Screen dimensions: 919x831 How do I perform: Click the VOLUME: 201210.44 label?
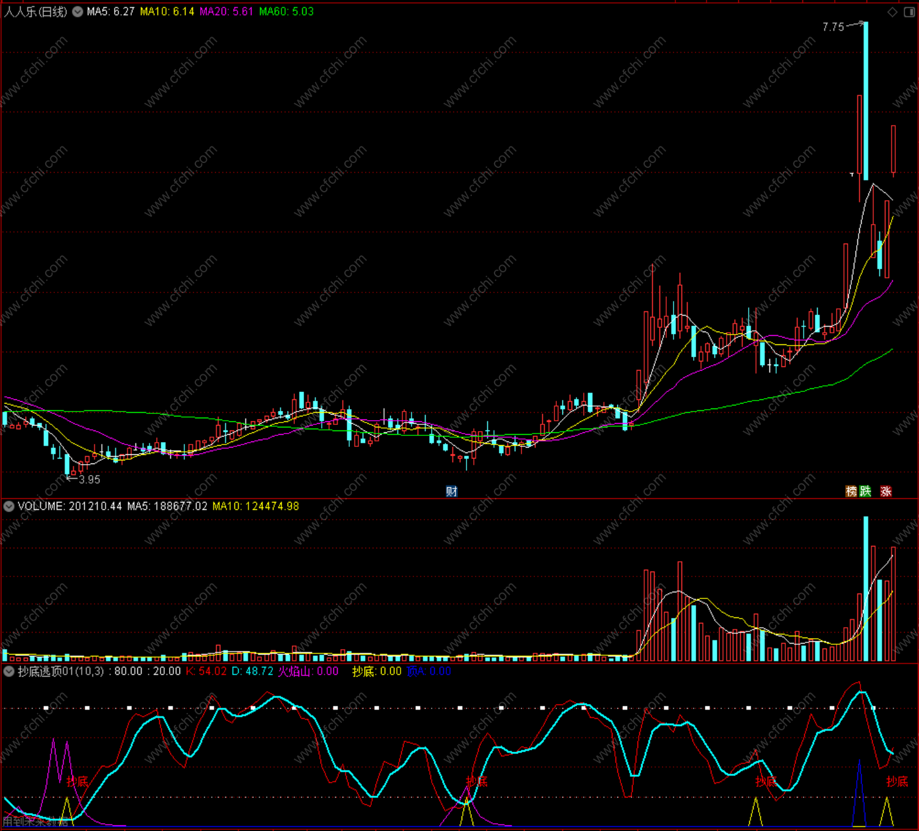[x=70, y=506]
